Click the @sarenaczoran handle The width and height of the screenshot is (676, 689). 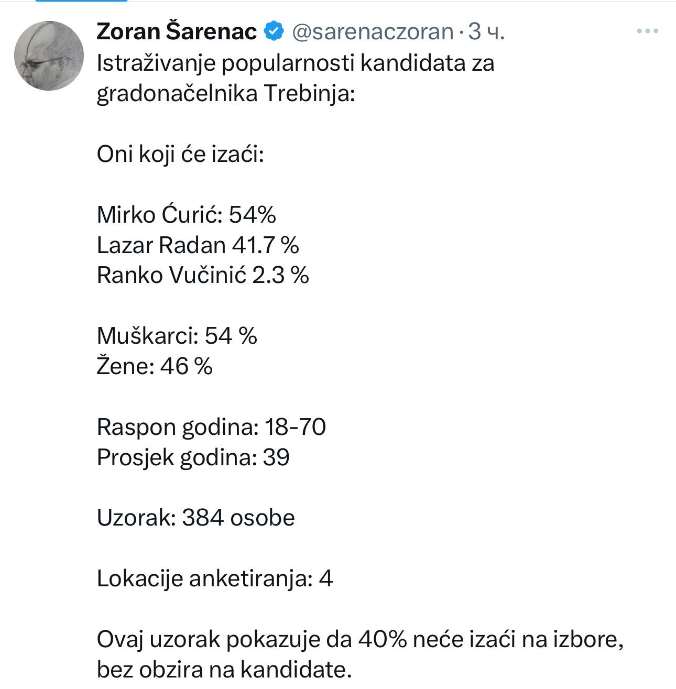(372, 32)
